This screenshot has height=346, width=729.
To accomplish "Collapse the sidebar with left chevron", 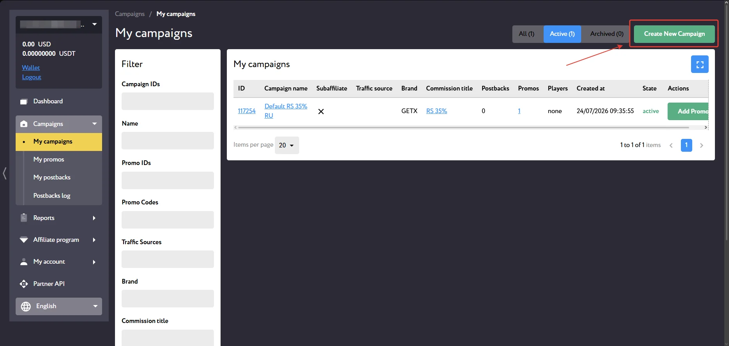I will coord(5,173).
